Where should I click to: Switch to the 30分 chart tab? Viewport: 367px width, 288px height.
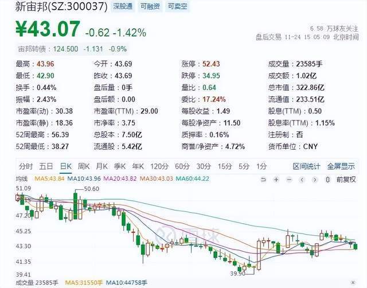point(204,166)
